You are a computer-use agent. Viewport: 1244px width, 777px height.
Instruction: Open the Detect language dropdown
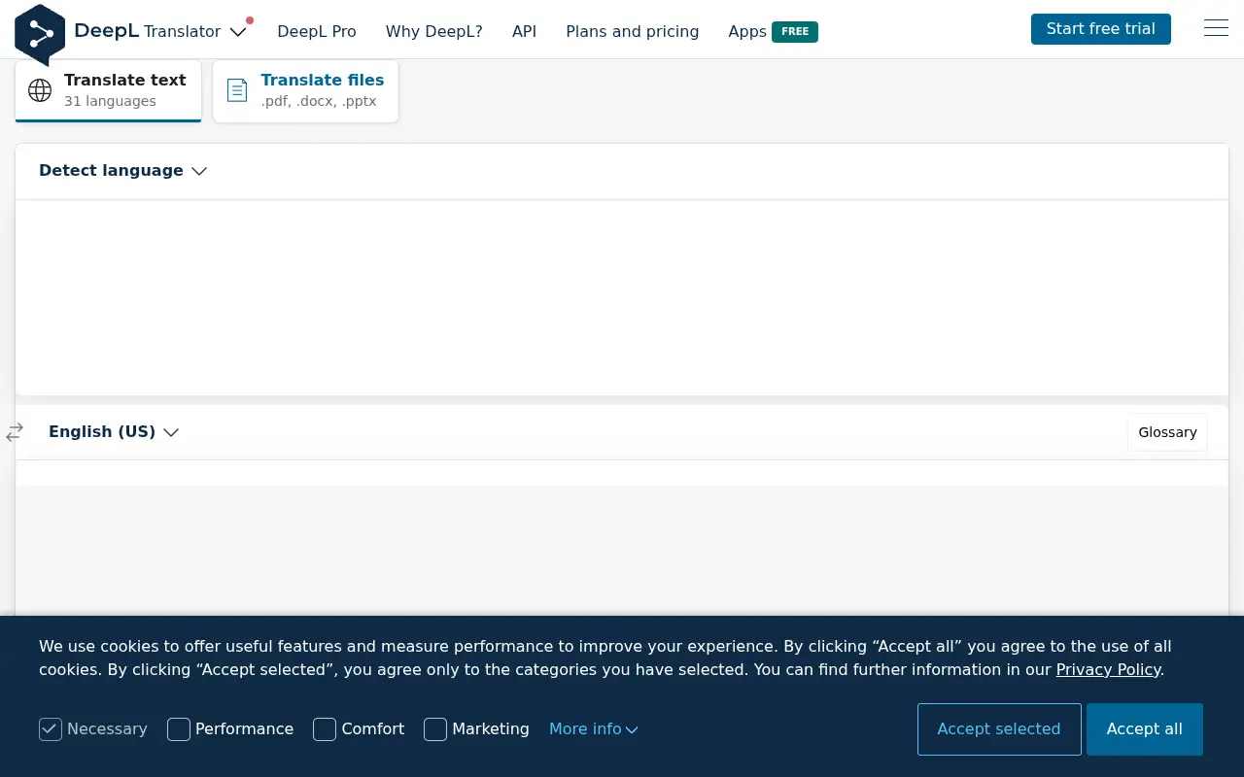click(123, 171)
